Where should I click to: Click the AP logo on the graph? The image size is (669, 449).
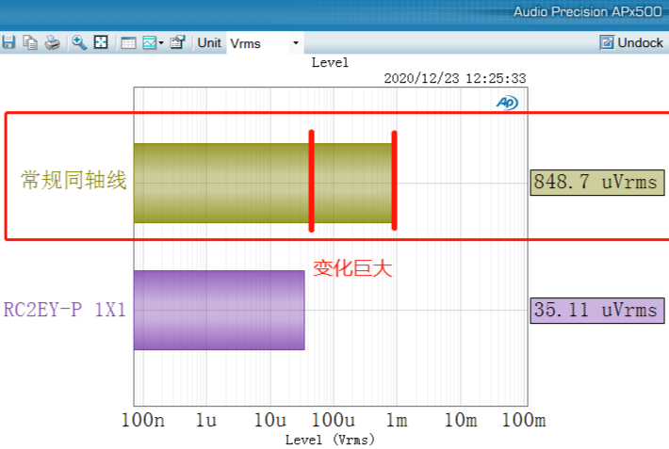pyautogui.click(x=507, y=103)
